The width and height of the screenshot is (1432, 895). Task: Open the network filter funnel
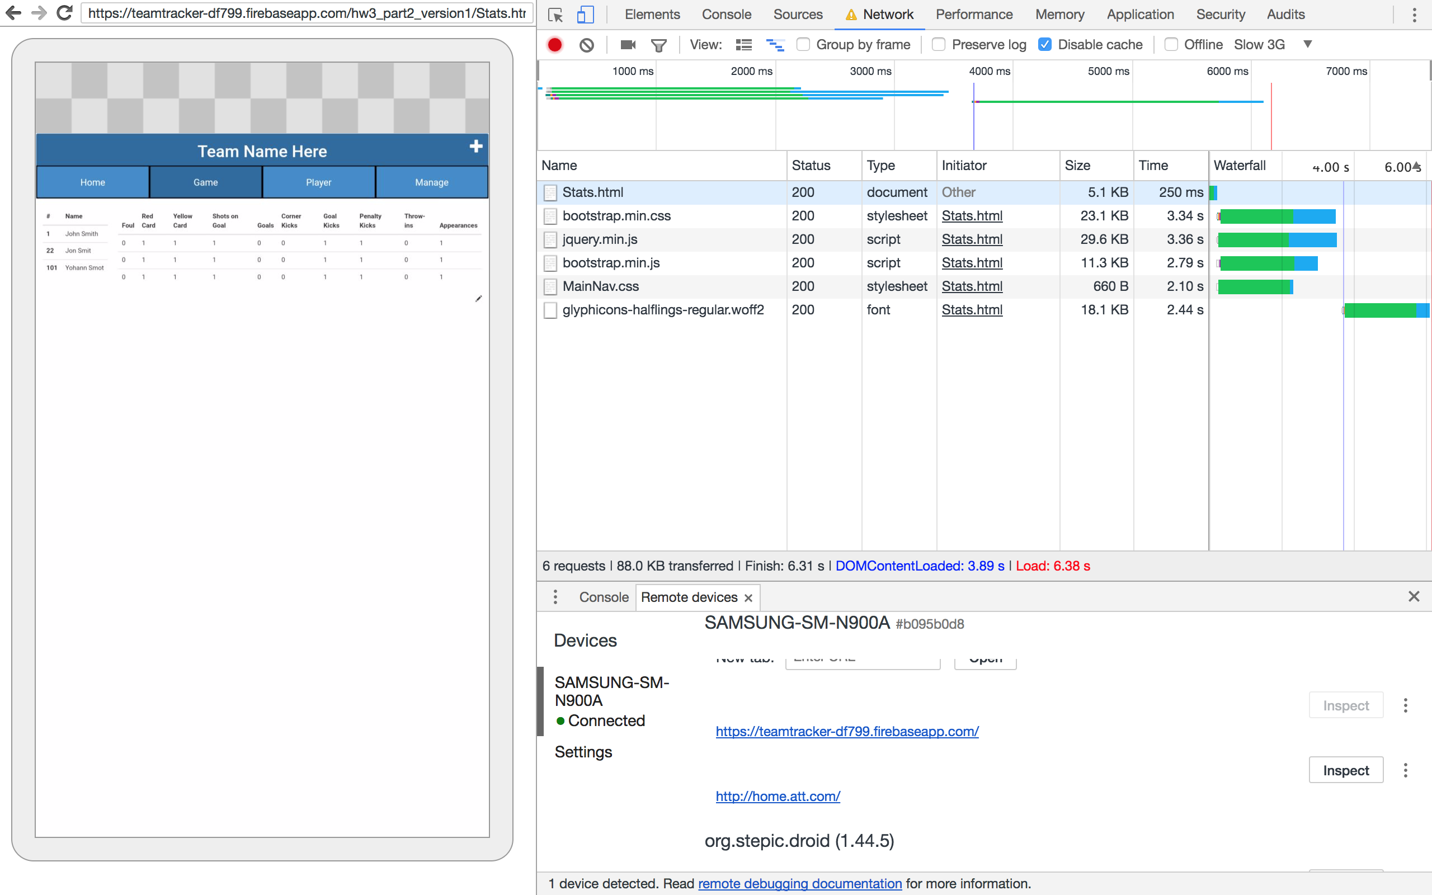click(658, 45)
